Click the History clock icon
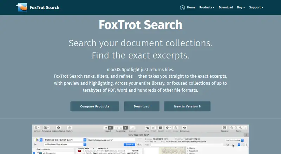The image size is (281, 154). [x=69, y=127]
